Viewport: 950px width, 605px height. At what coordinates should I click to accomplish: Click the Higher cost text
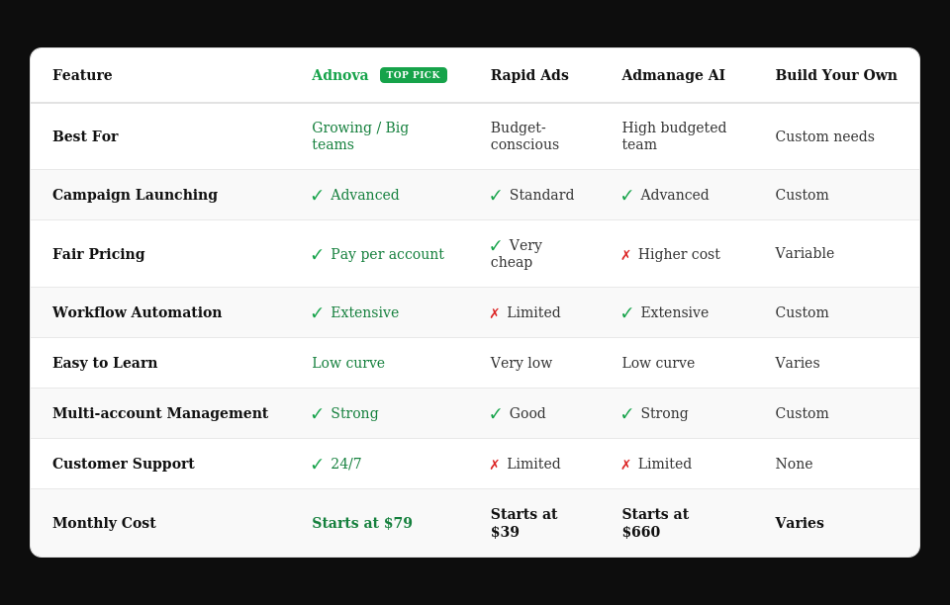pos(679,254)
